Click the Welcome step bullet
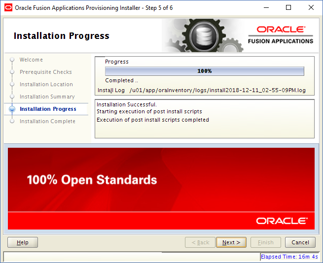Image resolution: width=323 pixels, height=263 pixels. 12,60
